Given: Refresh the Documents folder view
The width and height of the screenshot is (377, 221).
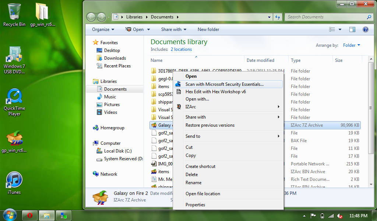Looking at the screenshot, I should pyautogui.click(x=278, y=17).
